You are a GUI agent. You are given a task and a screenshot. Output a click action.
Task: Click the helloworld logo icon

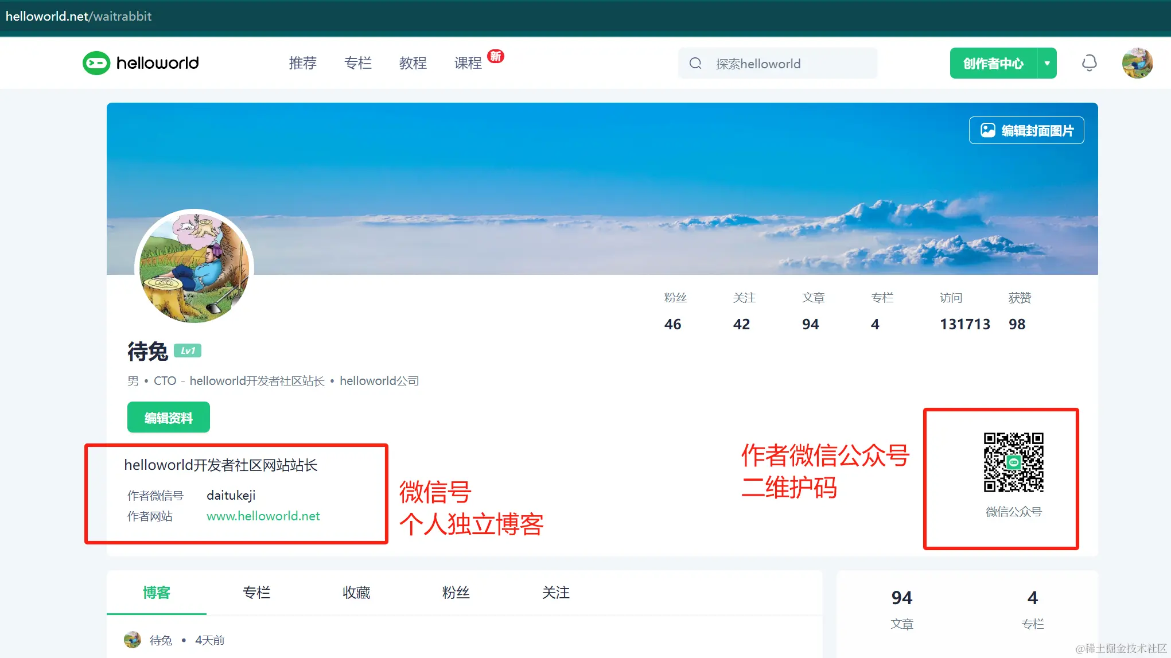point(96,63)
